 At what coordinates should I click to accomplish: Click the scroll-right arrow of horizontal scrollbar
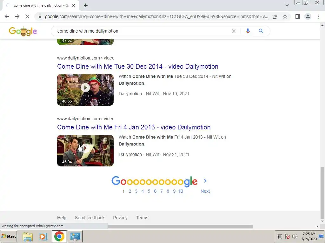(317, 227)
